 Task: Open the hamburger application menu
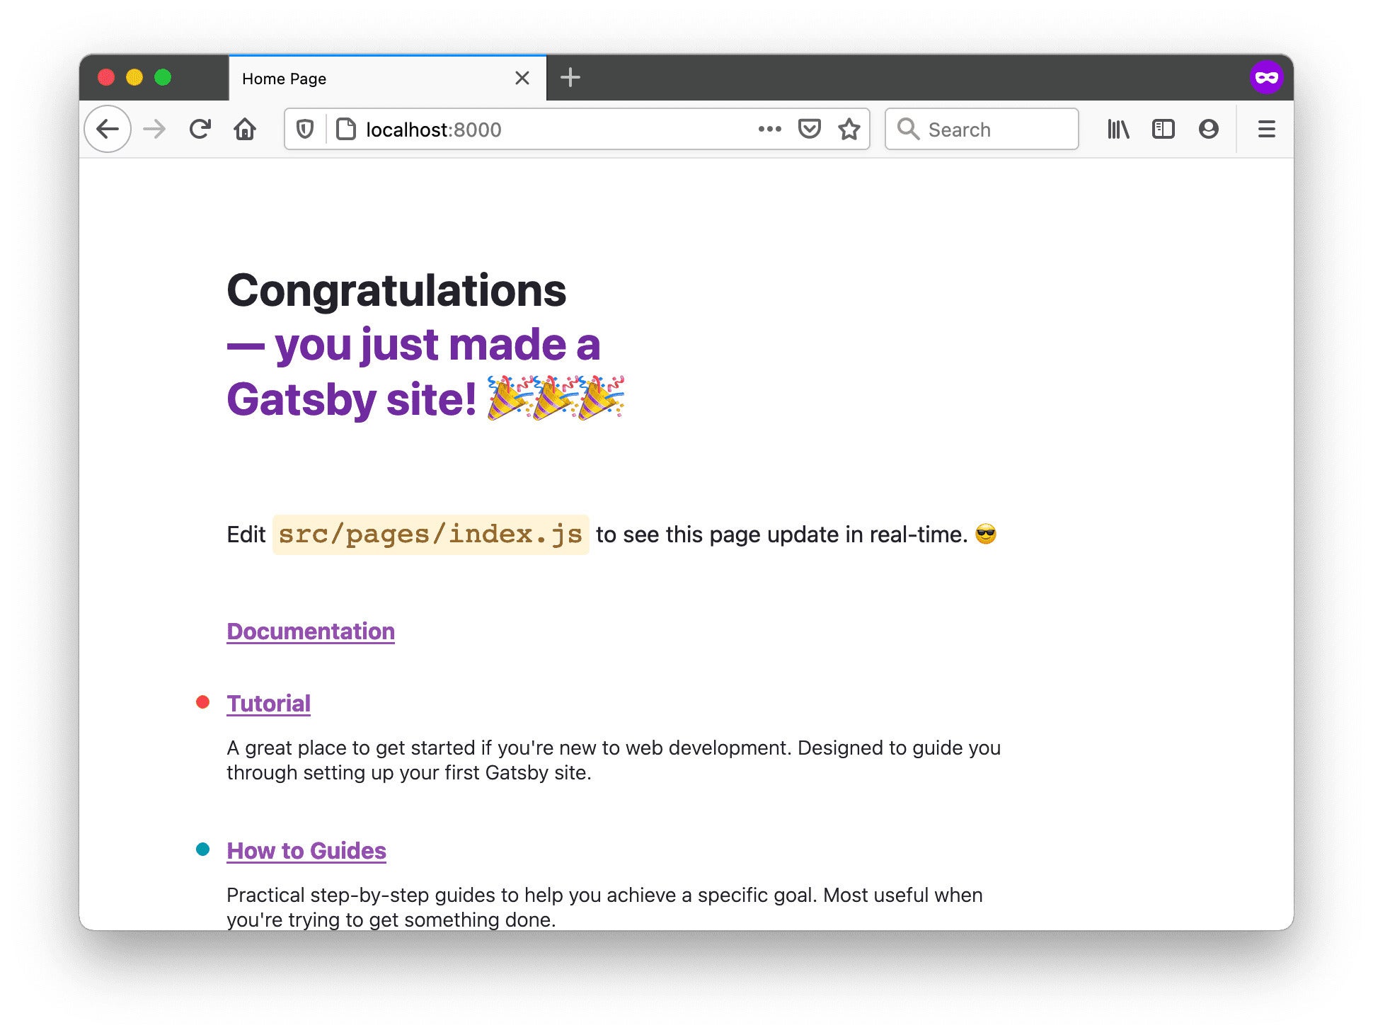point(1266,129)
